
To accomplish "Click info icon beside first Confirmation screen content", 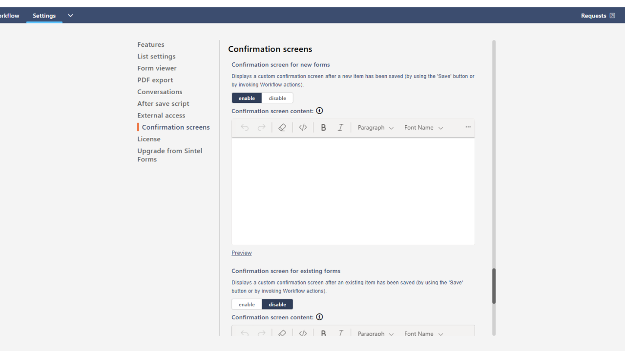I will click(319, 111).
